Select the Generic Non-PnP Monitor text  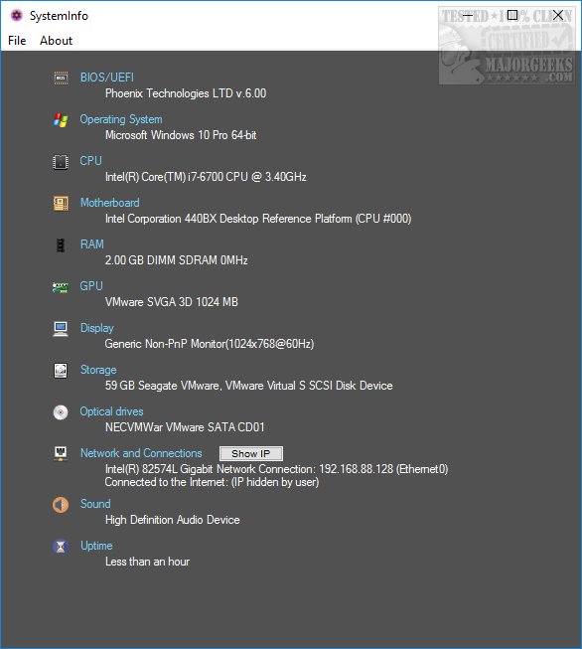210,344
